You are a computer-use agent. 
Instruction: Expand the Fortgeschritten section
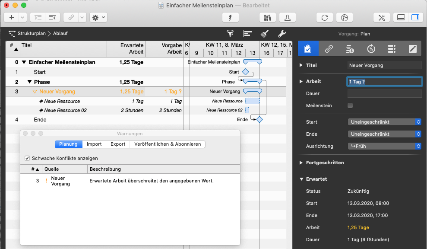point(301,163)
